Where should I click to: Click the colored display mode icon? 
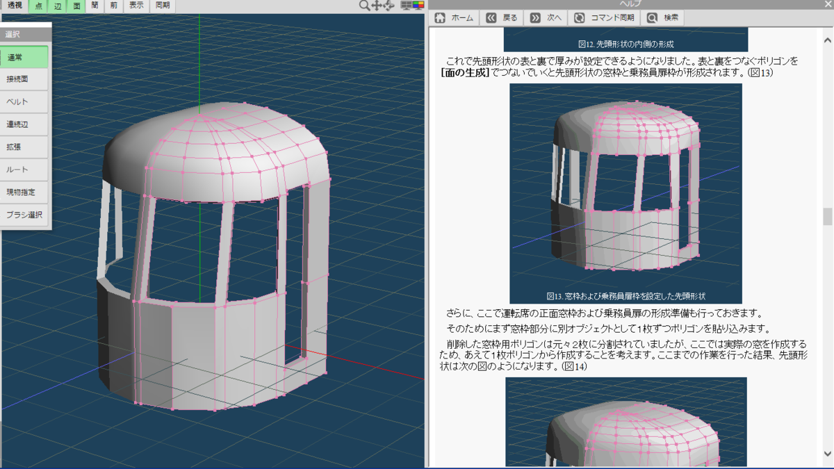coord(418,6)
